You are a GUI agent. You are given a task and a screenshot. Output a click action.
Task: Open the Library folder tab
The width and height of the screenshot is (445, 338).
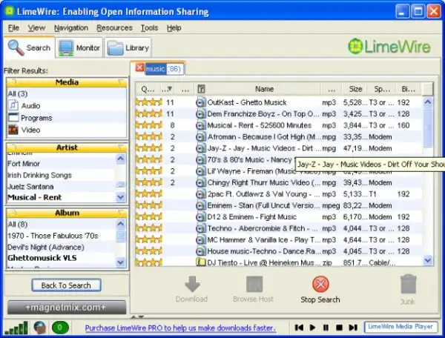(126, 48)
